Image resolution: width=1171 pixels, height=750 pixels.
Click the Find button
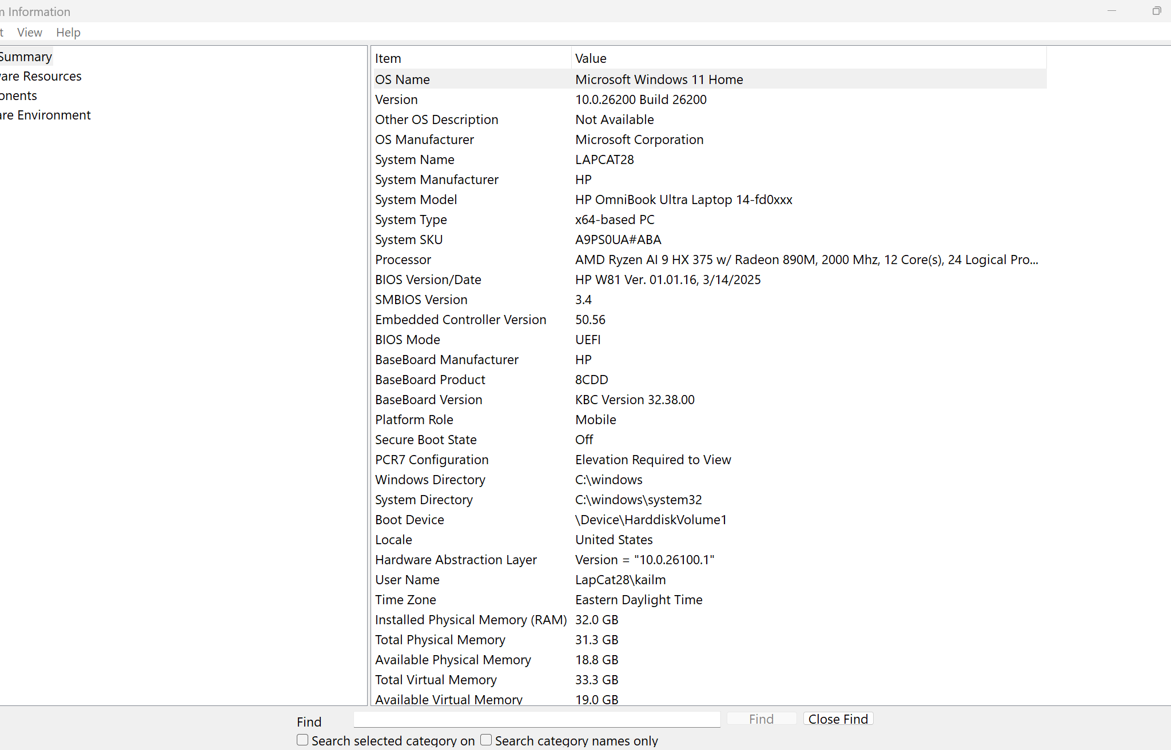coord(762,719)
